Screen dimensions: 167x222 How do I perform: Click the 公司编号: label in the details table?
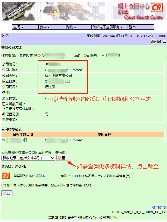coord(10,64)
